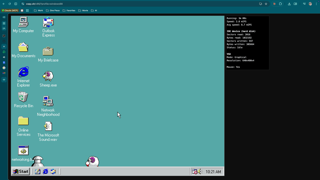The height and width of the screenshot is (180, 320).
Task: Switch to the Google sidebar tab
Action: tap(4, 68)
